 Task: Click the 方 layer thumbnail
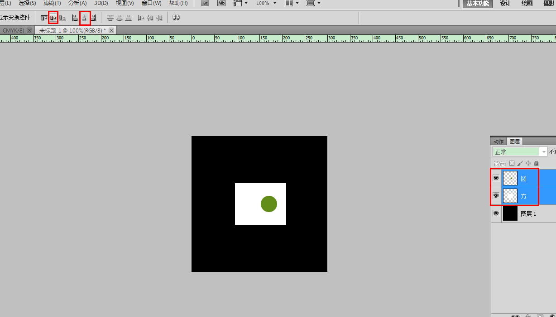pos(510,196)
